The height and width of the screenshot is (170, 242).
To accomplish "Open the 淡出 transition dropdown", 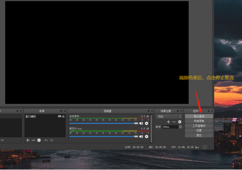I will point(169,116).
